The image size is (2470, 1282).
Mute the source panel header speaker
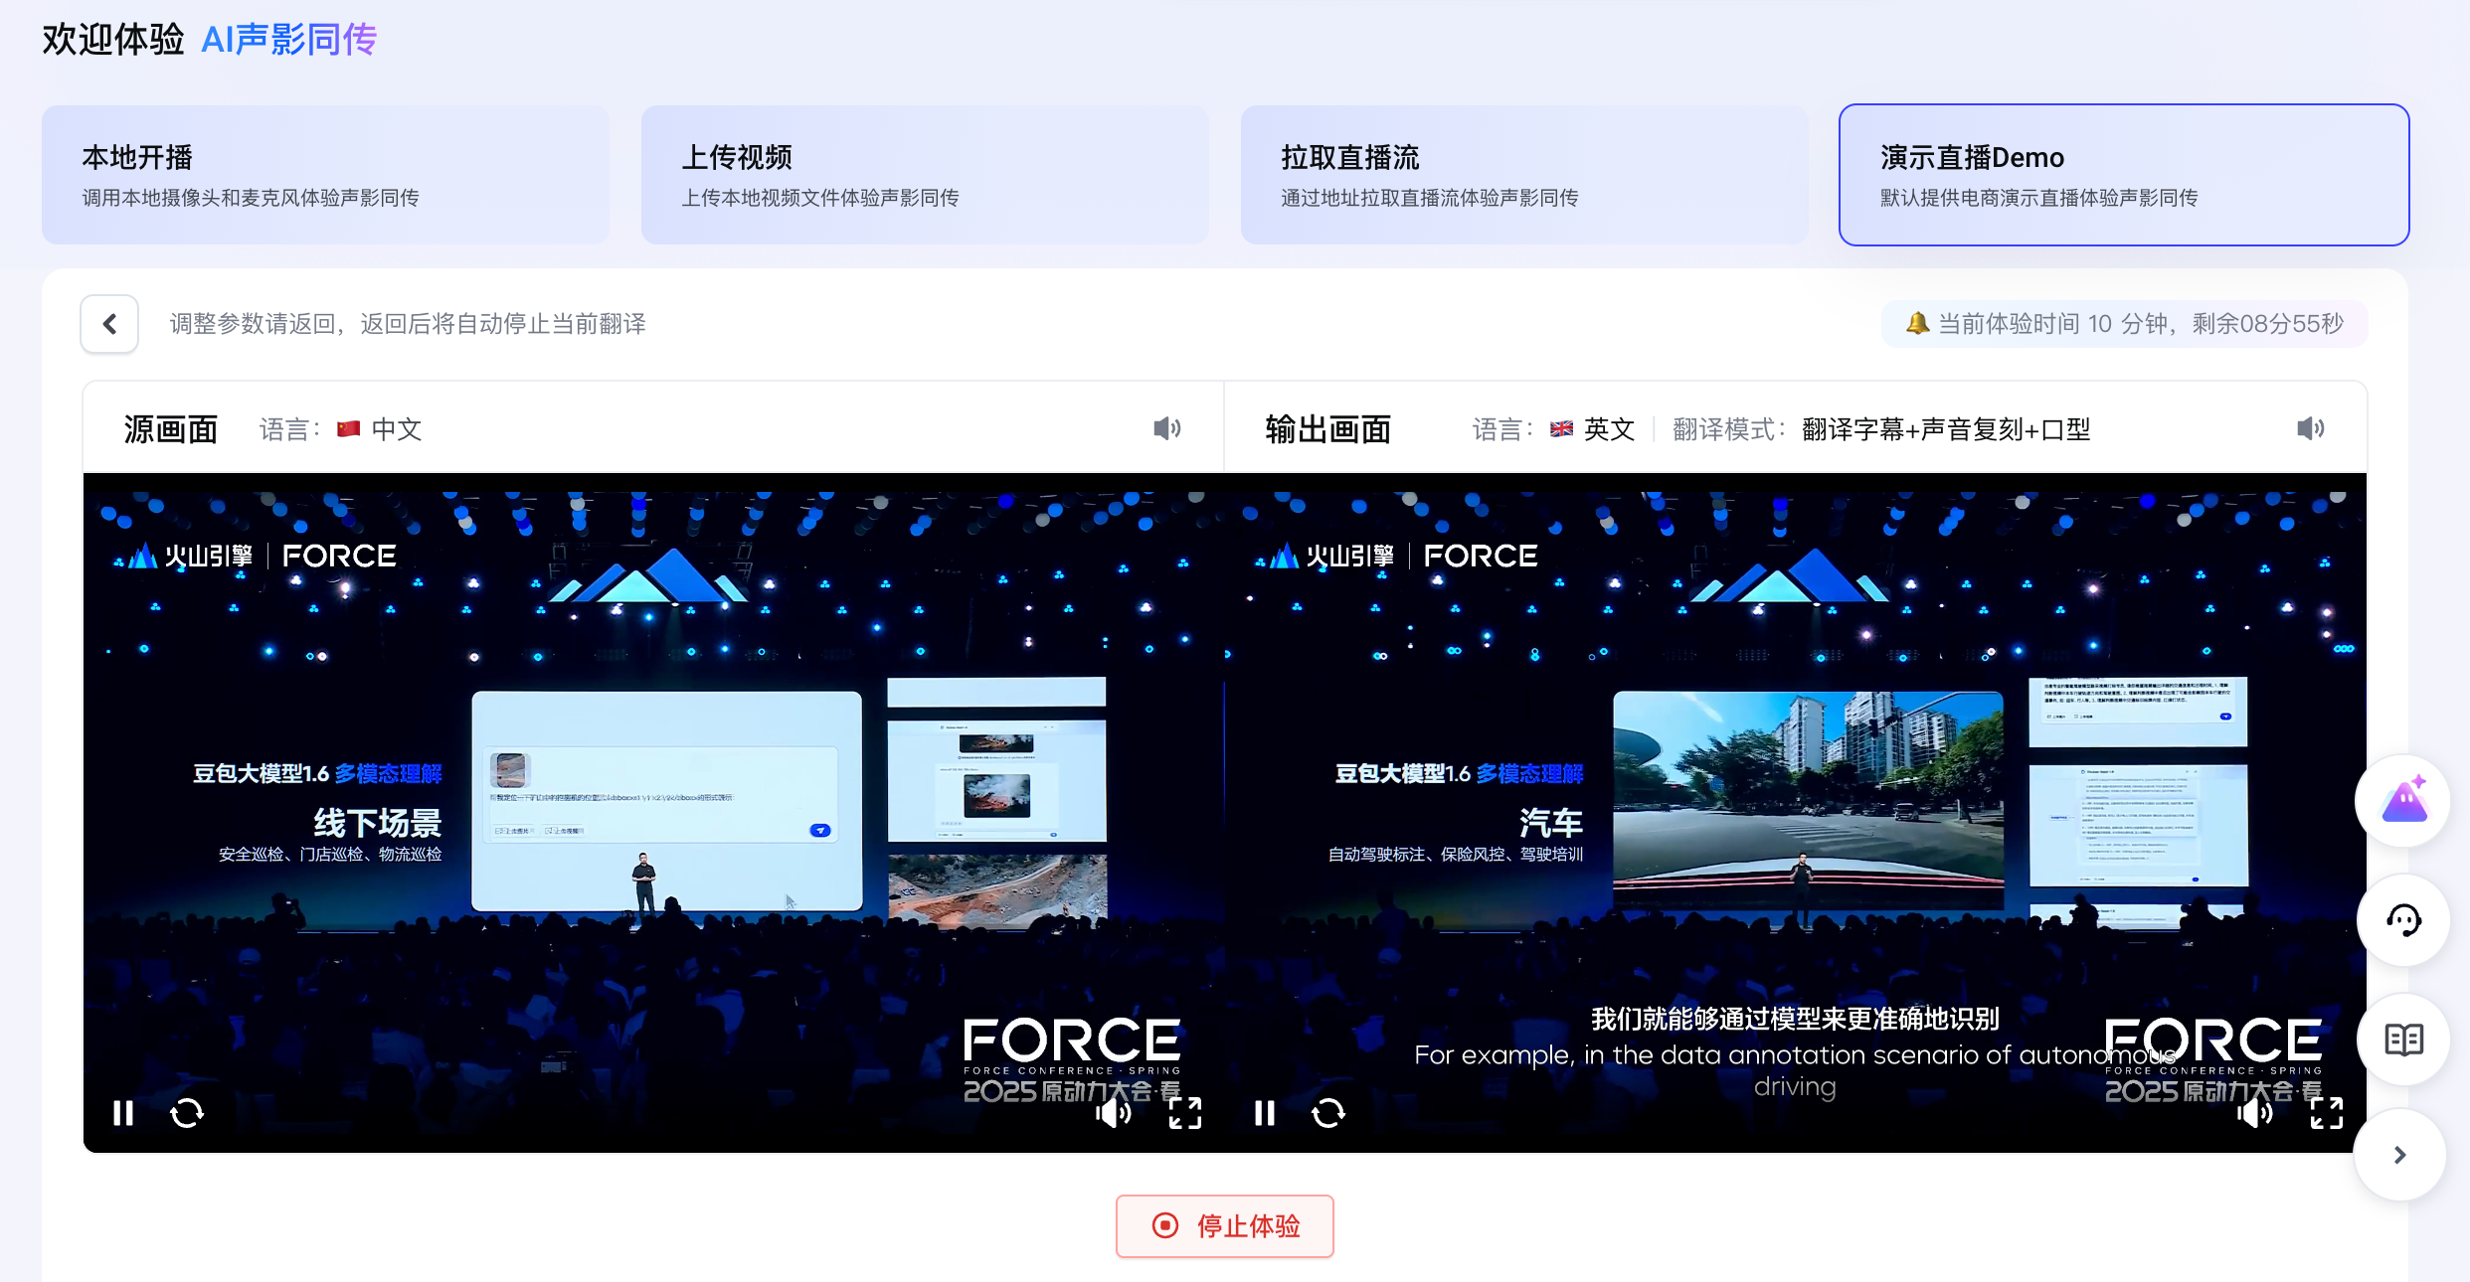1167,428
